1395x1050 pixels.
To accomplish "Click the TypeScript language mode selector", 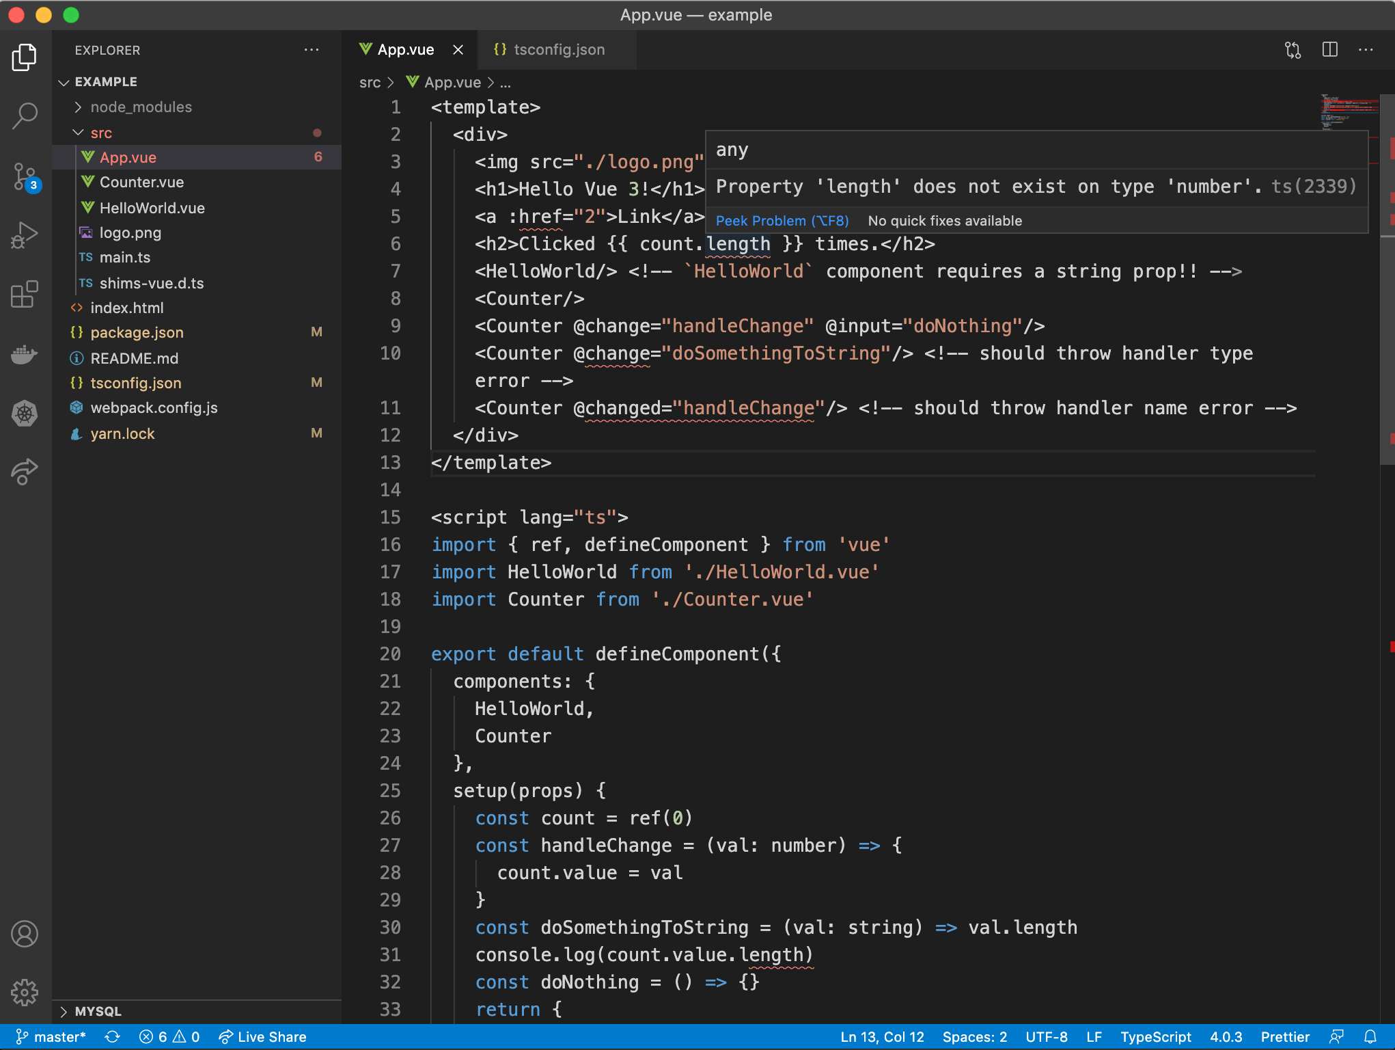I will [x=1155, y=1037].
